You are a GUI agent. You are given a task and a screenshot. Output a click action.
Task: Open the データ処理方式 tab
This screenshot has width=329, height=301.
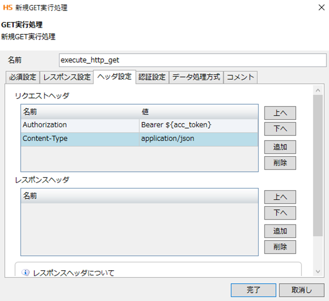point(196,77)
